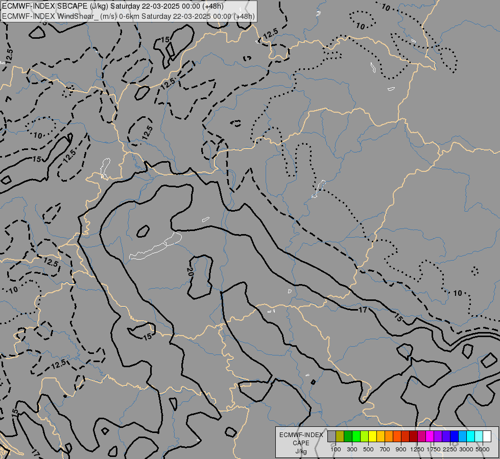Click the 300 value on the legend scale
The height and width of the screenshot is (459, 500).
[352, 449]
